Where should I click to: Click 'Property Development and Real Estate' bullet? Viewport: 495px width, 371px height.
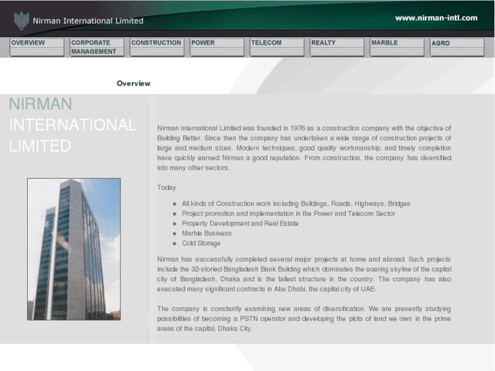pos(240,223)
